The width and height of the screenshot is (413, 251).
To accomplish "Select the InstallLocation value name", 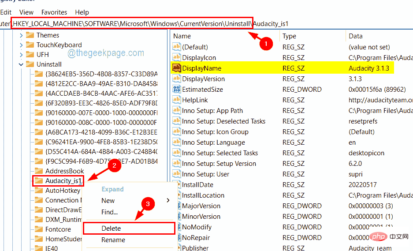I will point(203,195).
